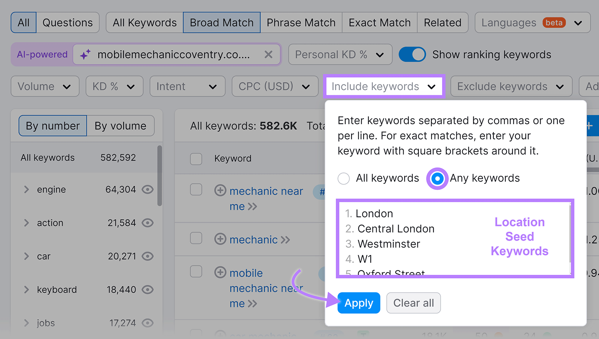
Task: Click the Clear all button
Action: pos(413,303)
